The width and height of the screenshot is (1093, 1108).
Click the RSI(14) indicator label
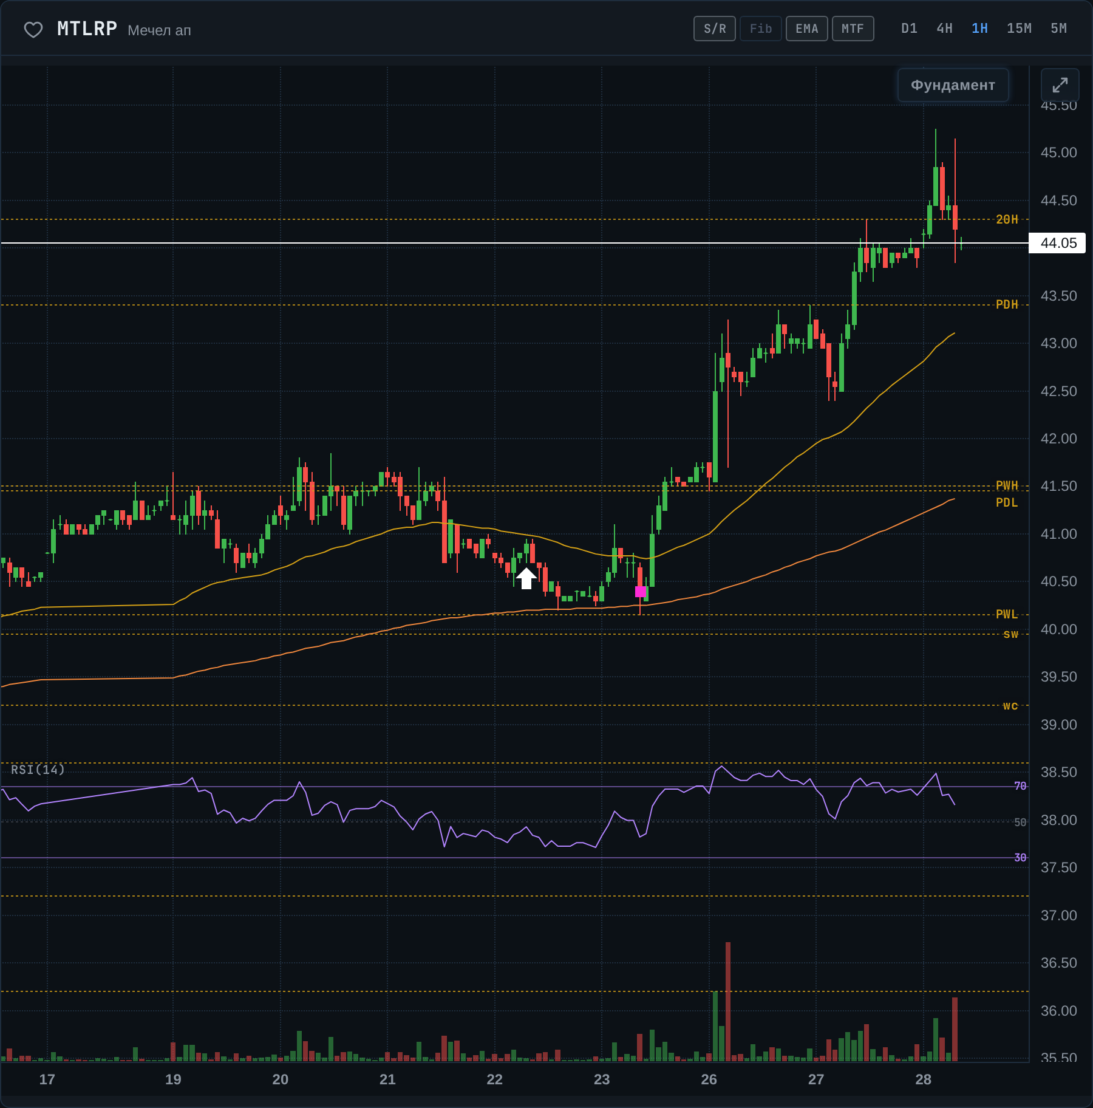[x=38, y=770]
